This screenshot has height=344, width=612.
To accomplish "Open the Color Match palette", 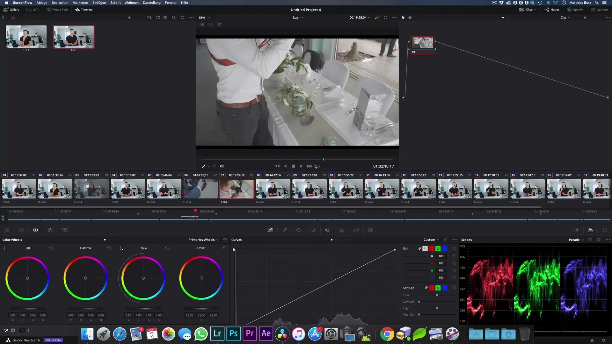I will point(21,230).
